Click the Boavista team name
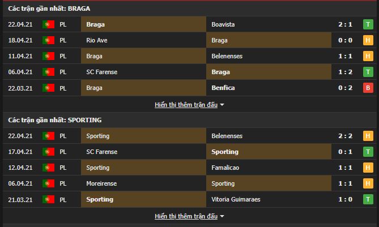Viewport: 379px width, 227px height. tap(223, 25)
